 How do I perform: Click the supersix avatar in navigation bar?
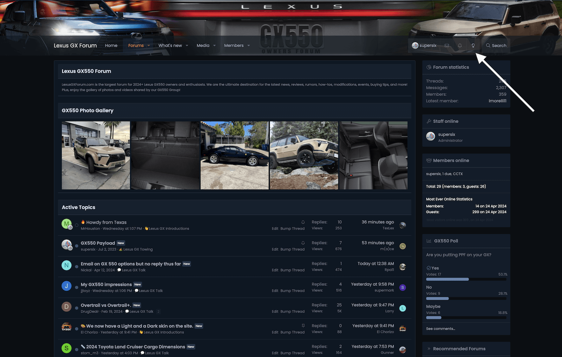415,46
